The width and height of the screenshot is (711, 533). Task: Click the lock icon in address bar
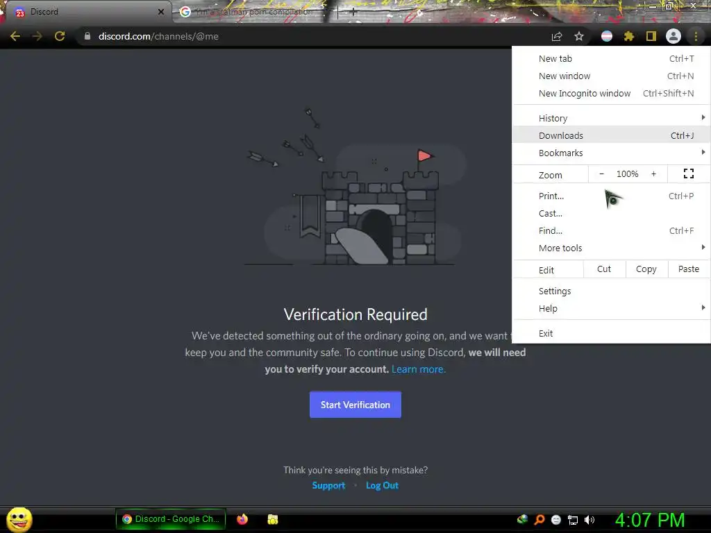(x=87, y=36)
